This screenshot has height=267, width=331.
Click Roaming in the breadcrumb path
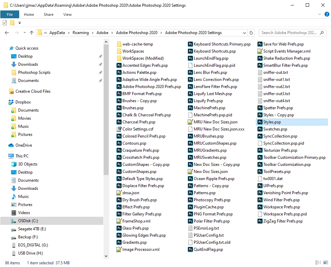tap(81, 33)
